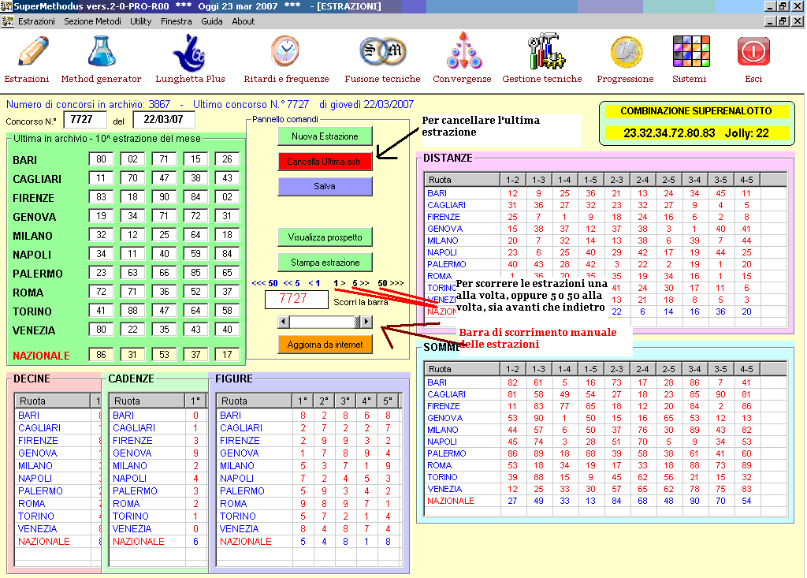Select CAGLIARI second number field showing 70
The image size is (807, 578).
132,178
